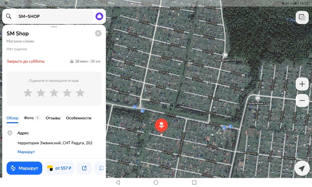Switch to the Обзор tab
Screen dimensions: 312x187
click(12, 118)
